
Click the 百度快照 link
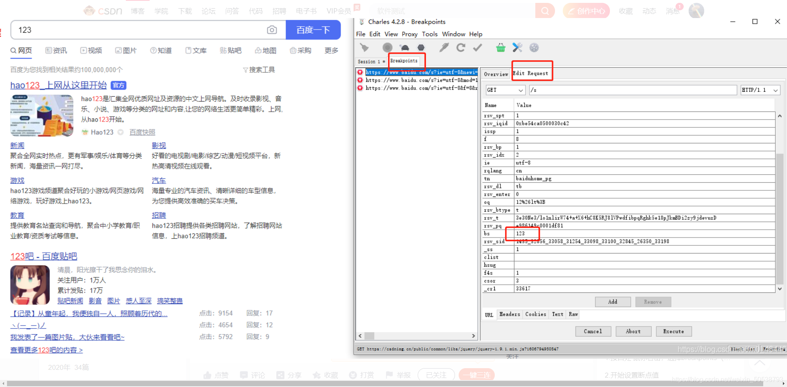pyautogui.click(x=142, y=132)
